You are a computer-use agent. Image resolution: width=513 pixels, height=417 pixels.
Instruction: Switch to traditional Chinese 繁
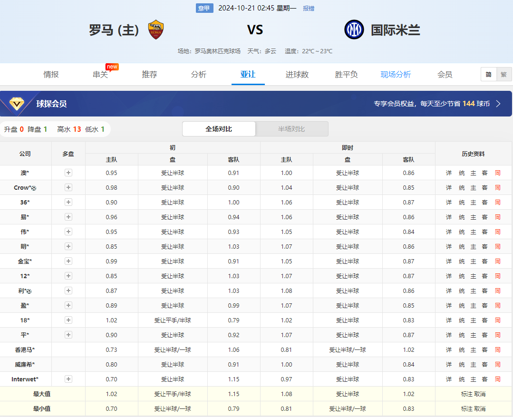coord(503,75)
